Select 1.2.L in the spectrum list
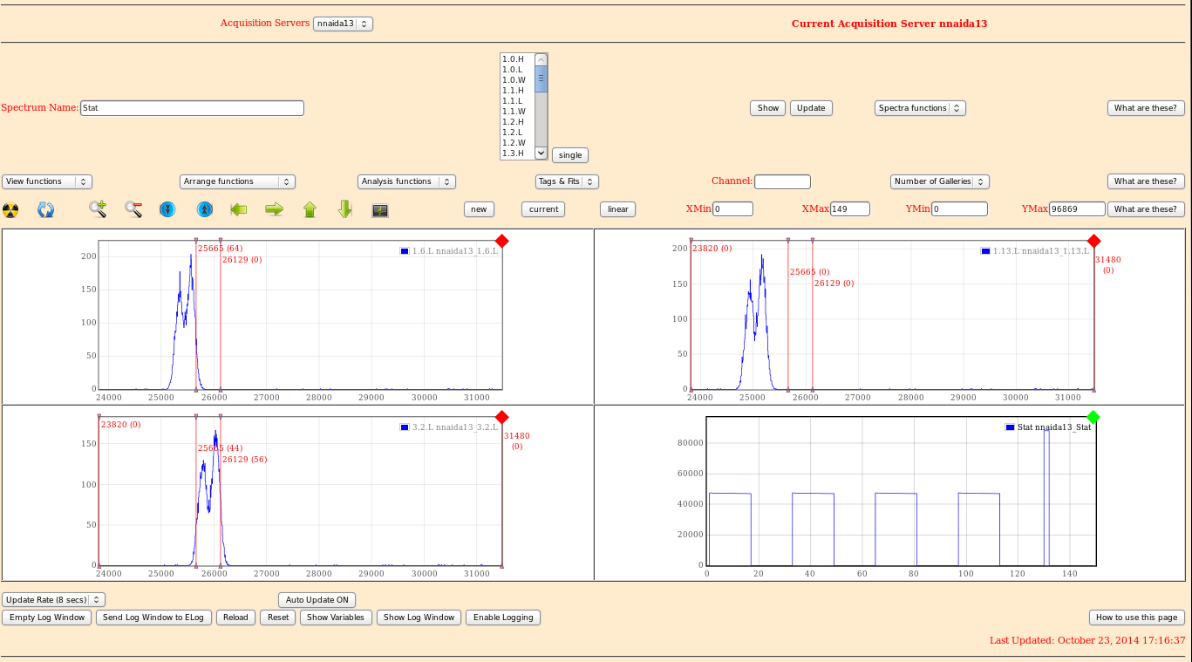Viewport: 1192px width, 662px height. pyautogui.click(x=514, y=133)
